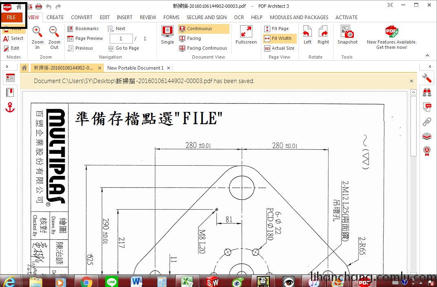Collapse the ribbon with the chevron arrow
Screen dimensions: 437x287
tap(428, 56)
